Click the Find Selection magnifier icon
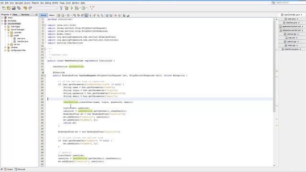Viewport: 306px width, 172px height. click(x=75, y=15)
